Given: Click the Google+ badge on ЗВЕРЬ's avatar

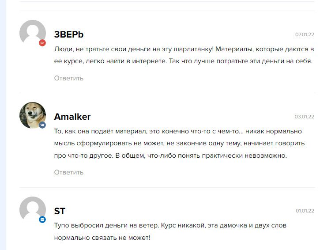Looking at the screenshot, I should pos(42,43).
